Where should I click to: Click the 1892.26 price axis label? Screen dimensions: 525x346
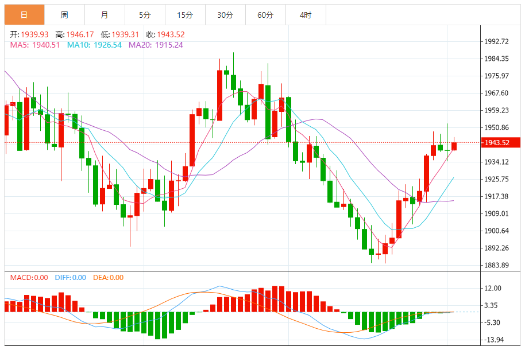[496, 248]
